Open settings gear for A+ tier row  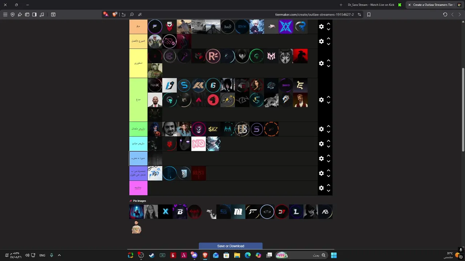pos(321,26)
